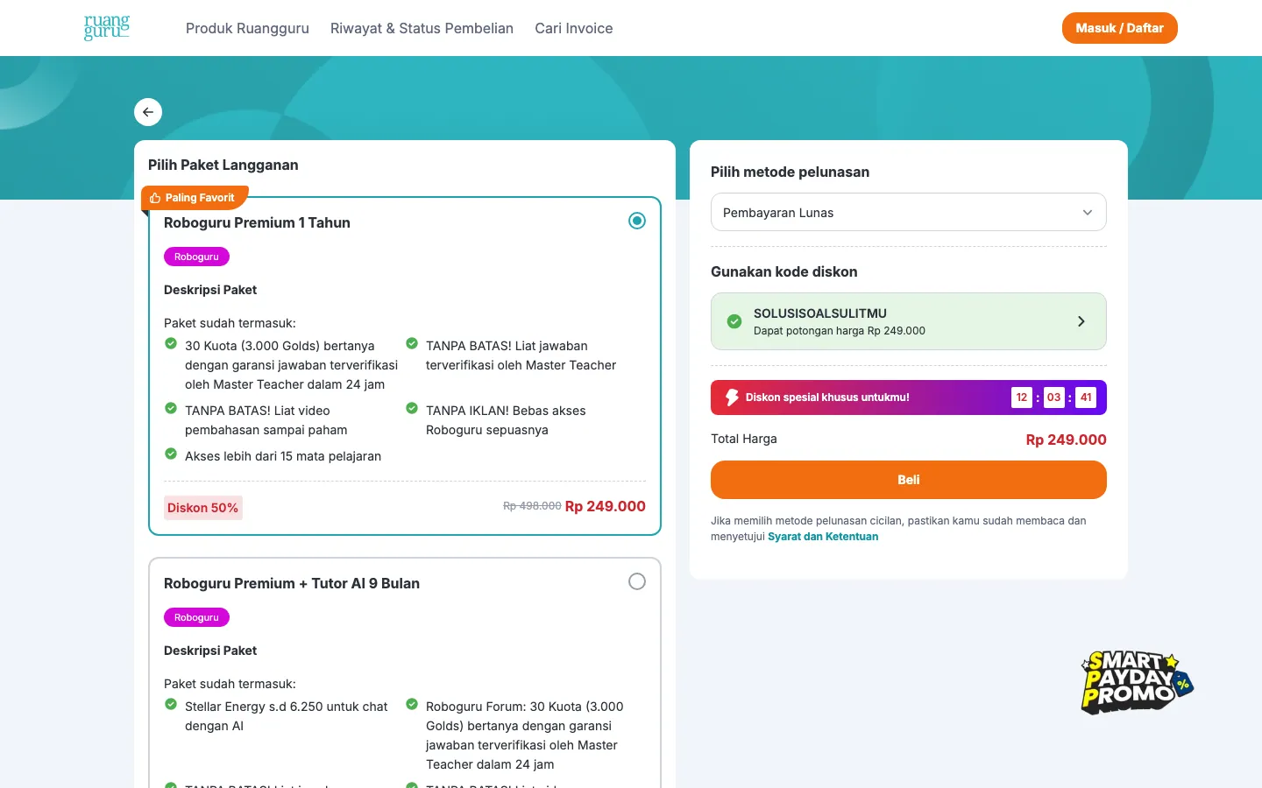Click the 'Gunakan kode diskon' heading
Viewport: 1262px width, 788px height.
(x=784, y=271)
